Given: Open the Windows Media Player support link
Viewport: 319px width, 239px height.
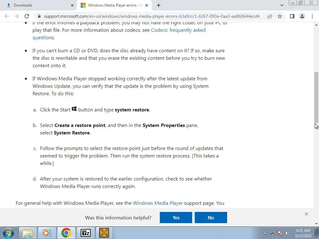Looking at the screenshot, I should pos(158,203).
